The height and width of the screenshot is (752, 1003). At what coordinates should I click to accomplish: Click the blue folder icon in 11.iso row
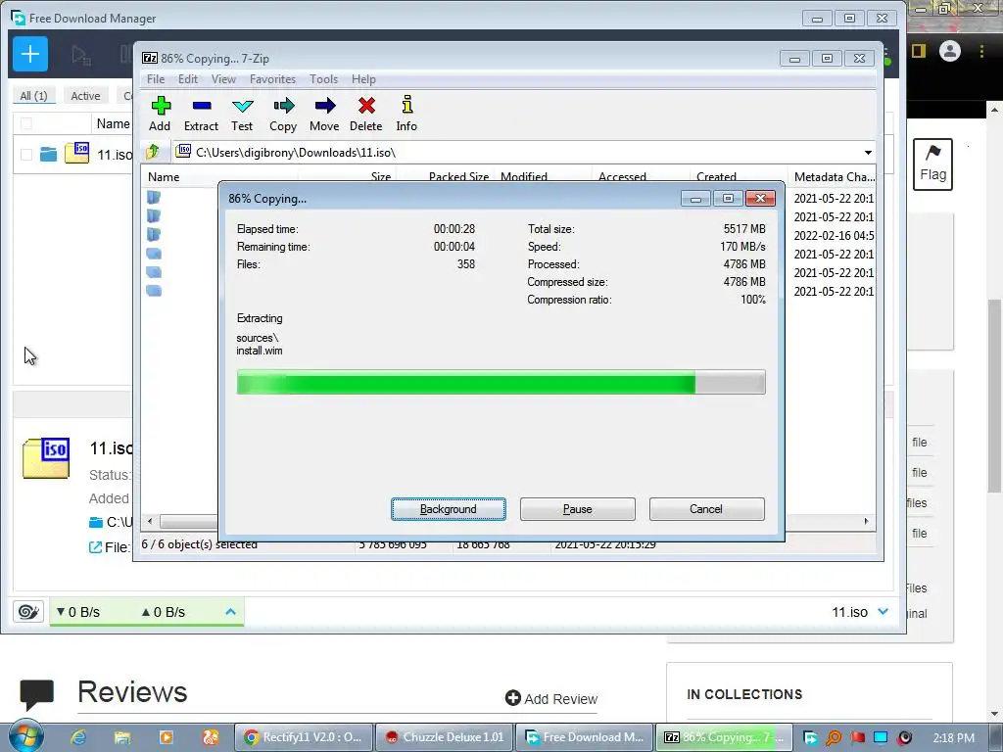coord(48,154)
